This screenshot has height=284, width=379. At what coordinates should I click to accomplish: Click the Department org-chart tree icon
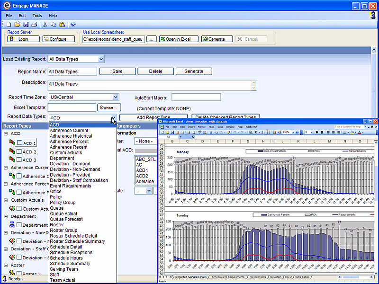(x=12, y=225)
